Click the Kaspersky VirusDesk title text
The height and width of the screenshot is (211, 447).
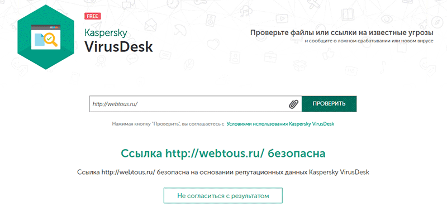118,41
